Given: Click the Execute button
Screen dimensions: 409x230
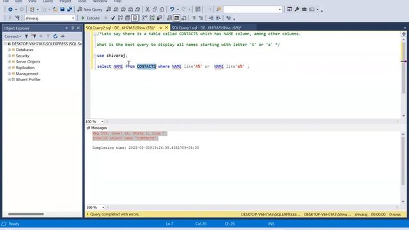Looking at the screenshot, I should 90,18.
